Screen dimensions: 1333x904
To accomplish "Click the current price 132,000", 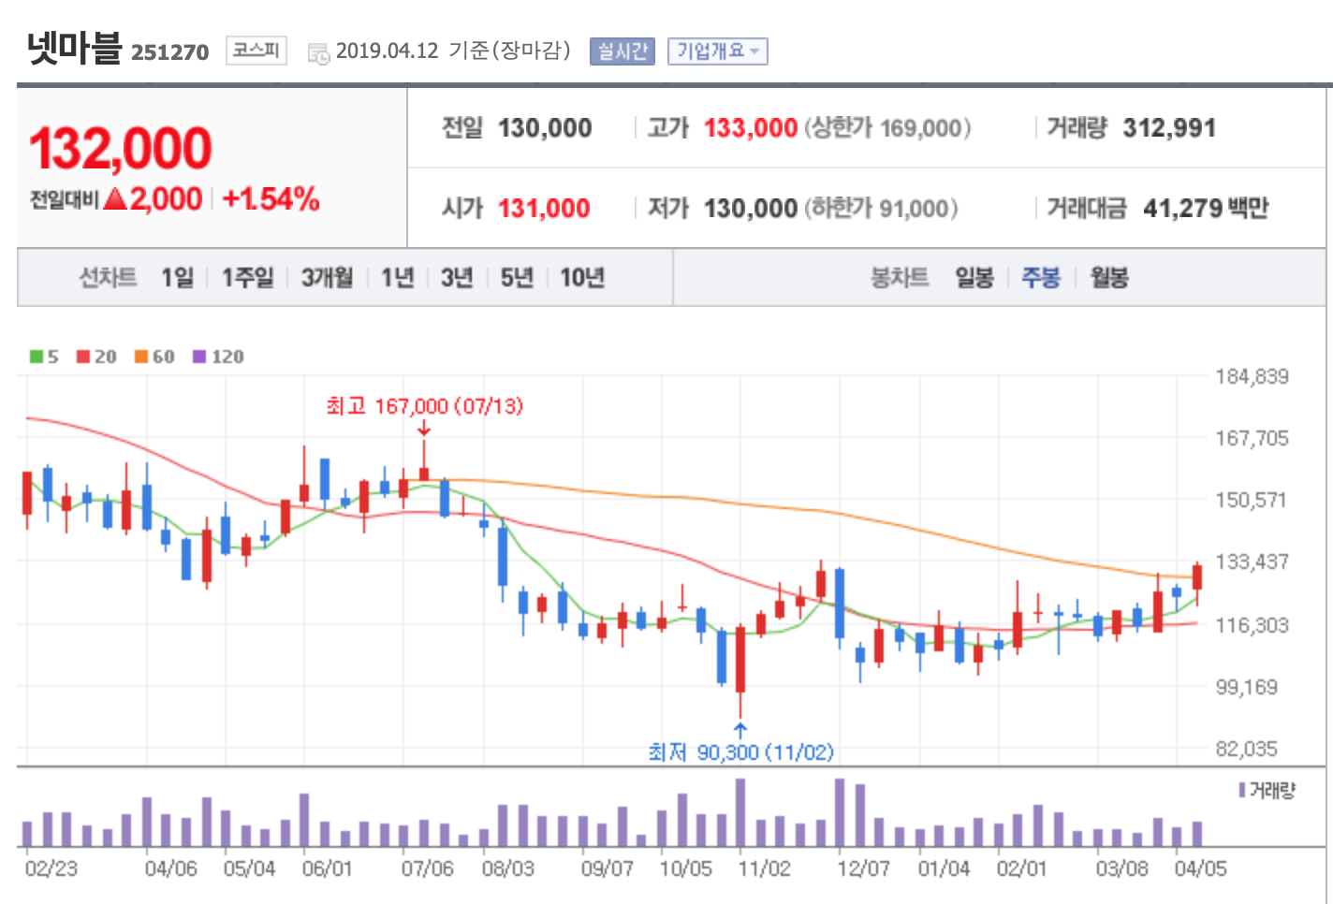I will 121,149.
